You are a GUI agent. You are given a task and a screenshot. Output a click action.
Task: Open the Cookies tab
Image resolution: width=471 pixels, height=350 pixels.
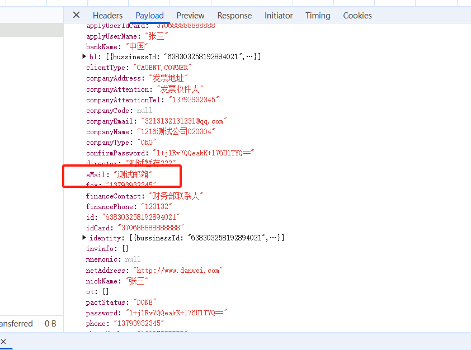(x=357, y=16)
